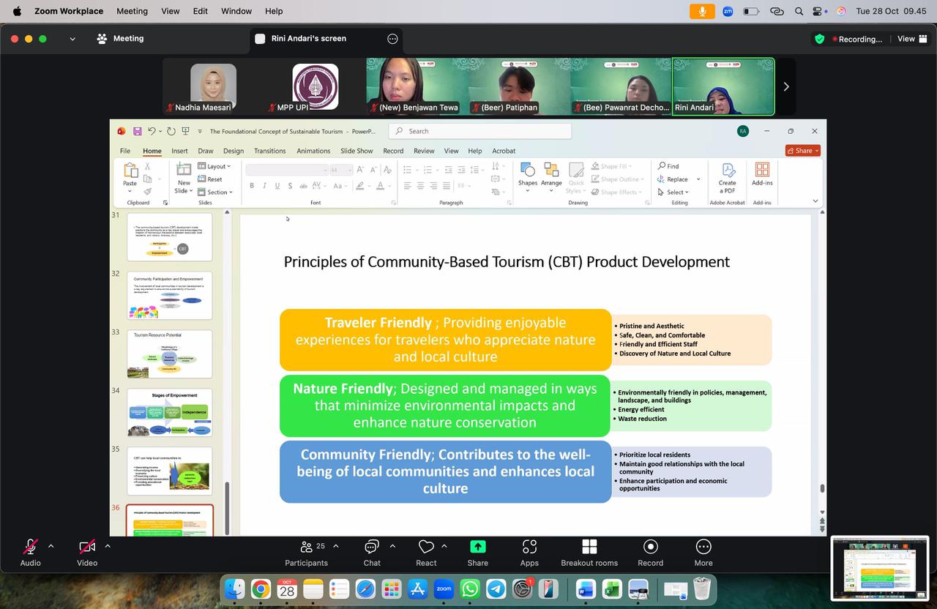This screenshot has width=937, height=609.
Task: Show next video participants with right arrow
Action: 786,86
